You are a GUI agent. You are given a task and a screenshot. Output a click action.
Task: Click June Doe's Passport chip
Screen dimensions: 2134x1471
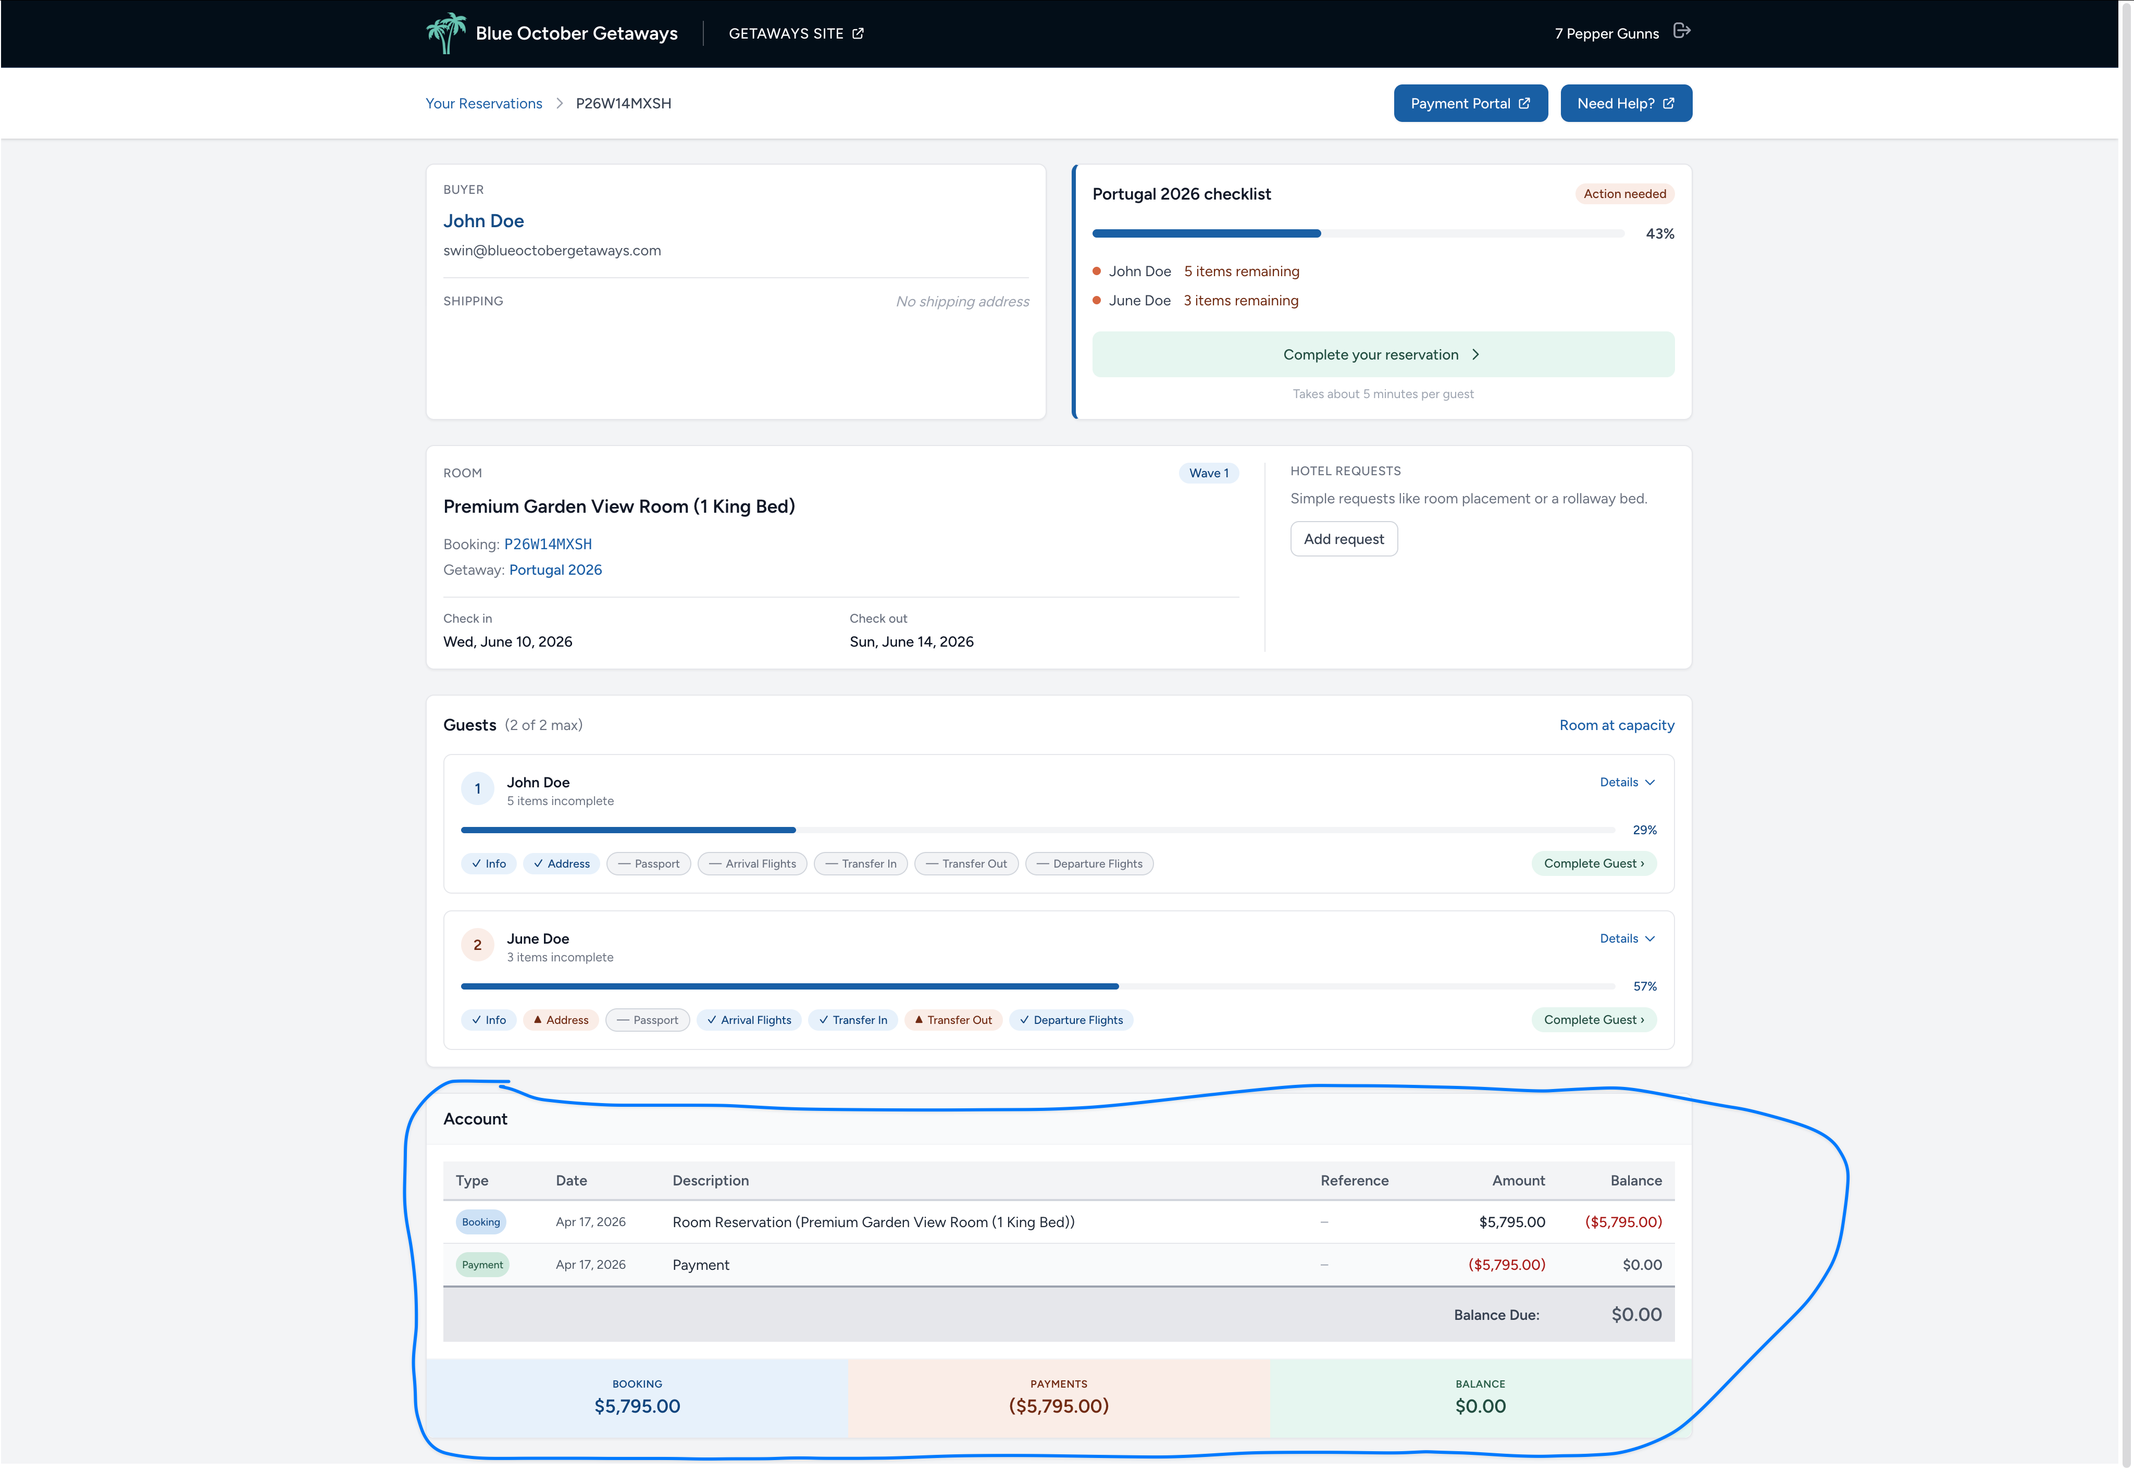click(x=648, y=1021)
